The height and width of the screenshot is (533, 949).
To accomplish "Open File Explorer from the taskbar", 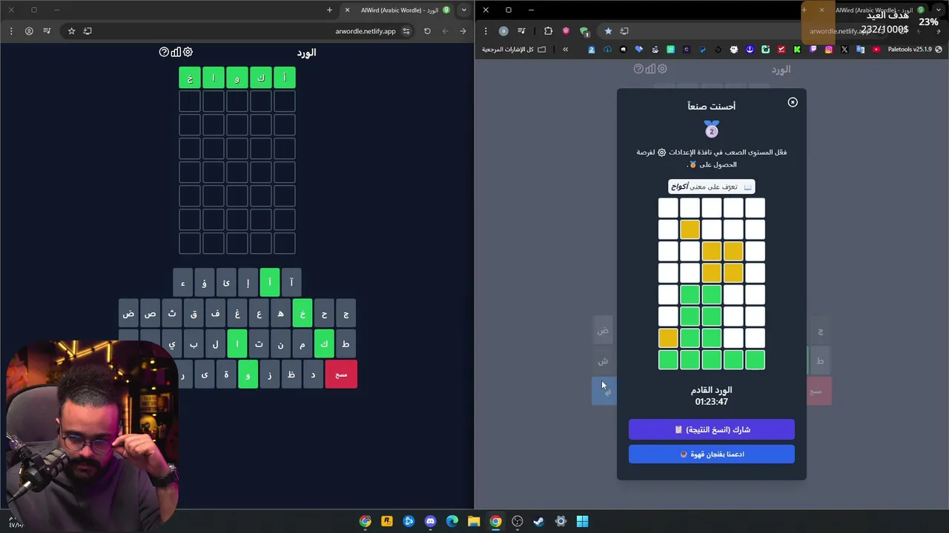I will 474,521.
